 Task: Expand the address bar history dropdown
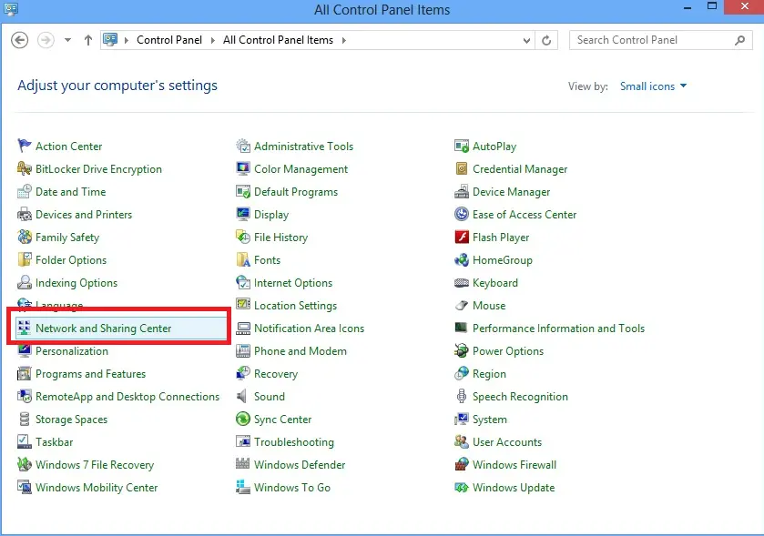526,40
